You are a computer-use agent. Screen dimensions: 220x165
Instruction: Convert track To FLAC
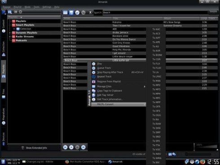[x=156, y=68]
